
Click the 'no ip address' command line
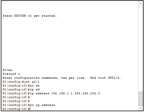coord(29,105)
